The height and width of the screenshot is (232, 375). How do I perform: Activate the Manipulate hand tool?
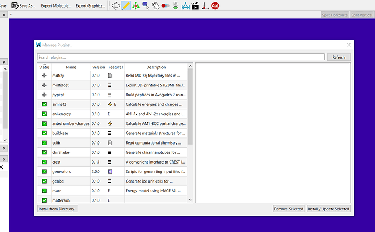pyautogui.click(x=155, y=5)
